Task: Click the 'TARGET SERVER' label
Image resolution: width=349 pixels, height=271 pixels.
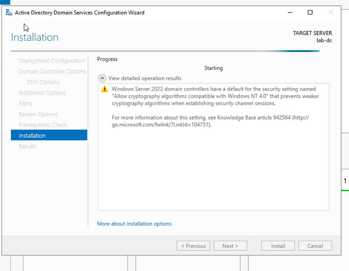Action: 312,33
